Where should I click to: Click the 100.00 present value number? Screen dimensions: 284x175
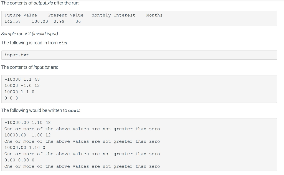40,21
